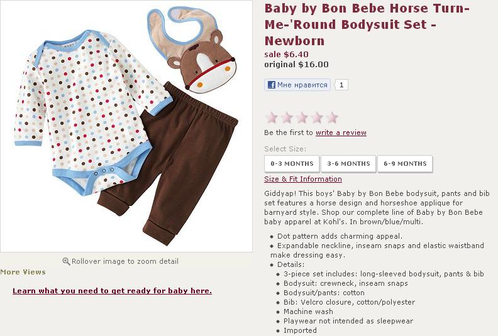Select the fifth rating star
This screenshot has width=498, height=336.
(332, 117)
